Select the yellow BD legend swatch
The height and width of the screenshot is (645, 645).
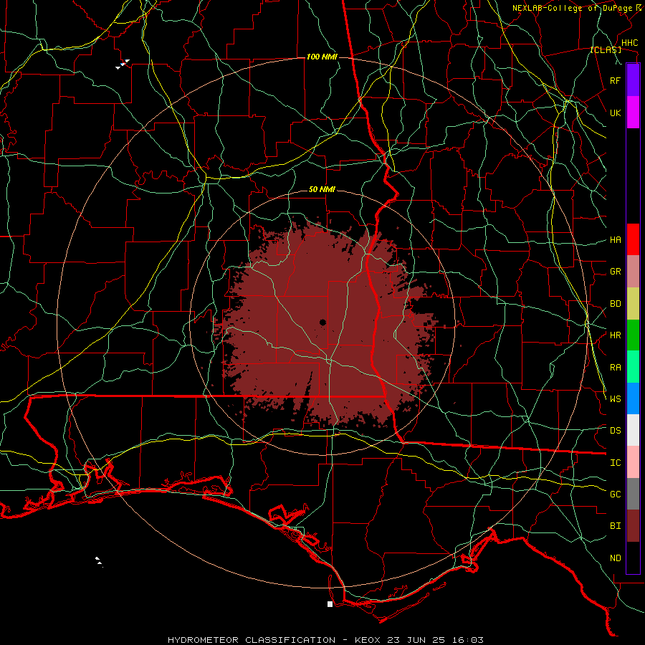point(633,303)
